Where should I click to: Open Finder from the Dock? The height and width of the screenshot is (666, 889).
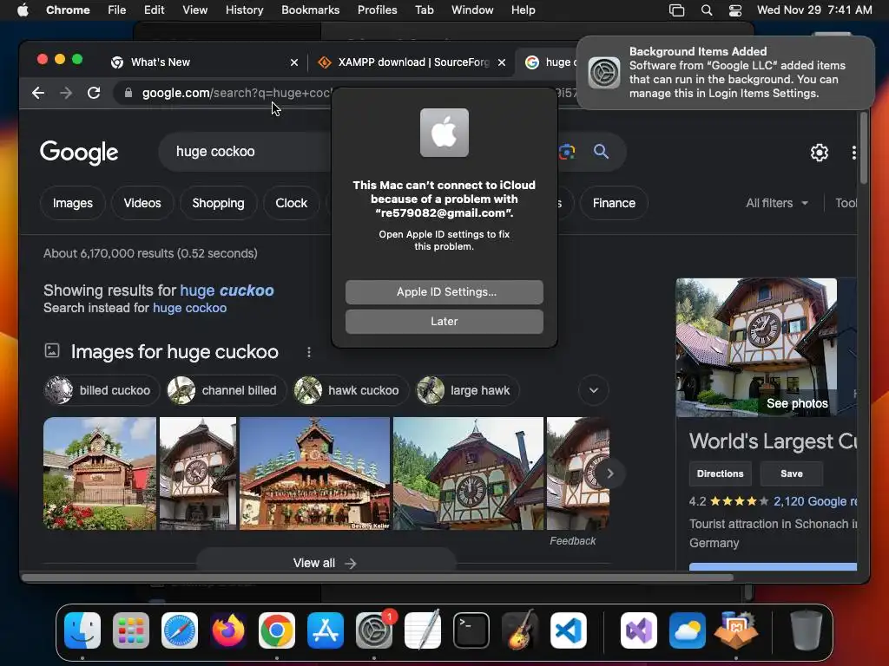(x=82, y=630)
